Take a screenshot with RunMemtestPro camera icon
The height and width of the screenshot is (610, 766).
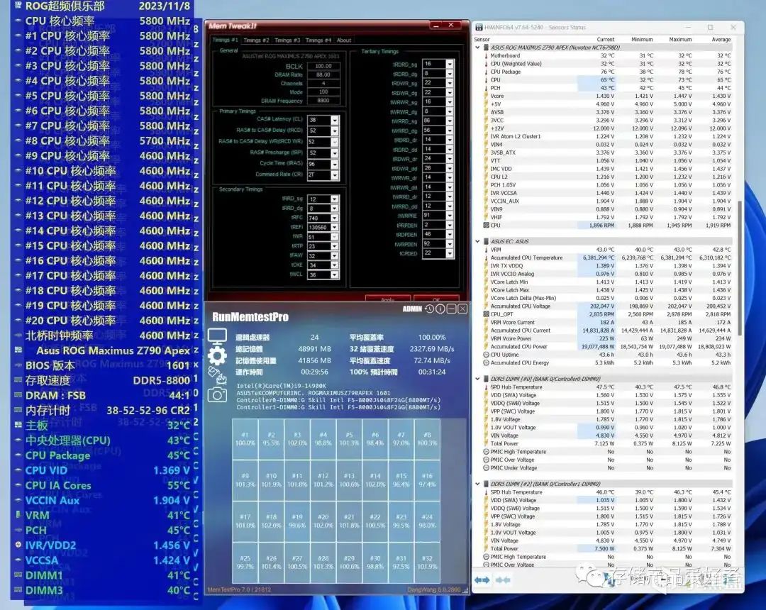(x=217, y=395)
